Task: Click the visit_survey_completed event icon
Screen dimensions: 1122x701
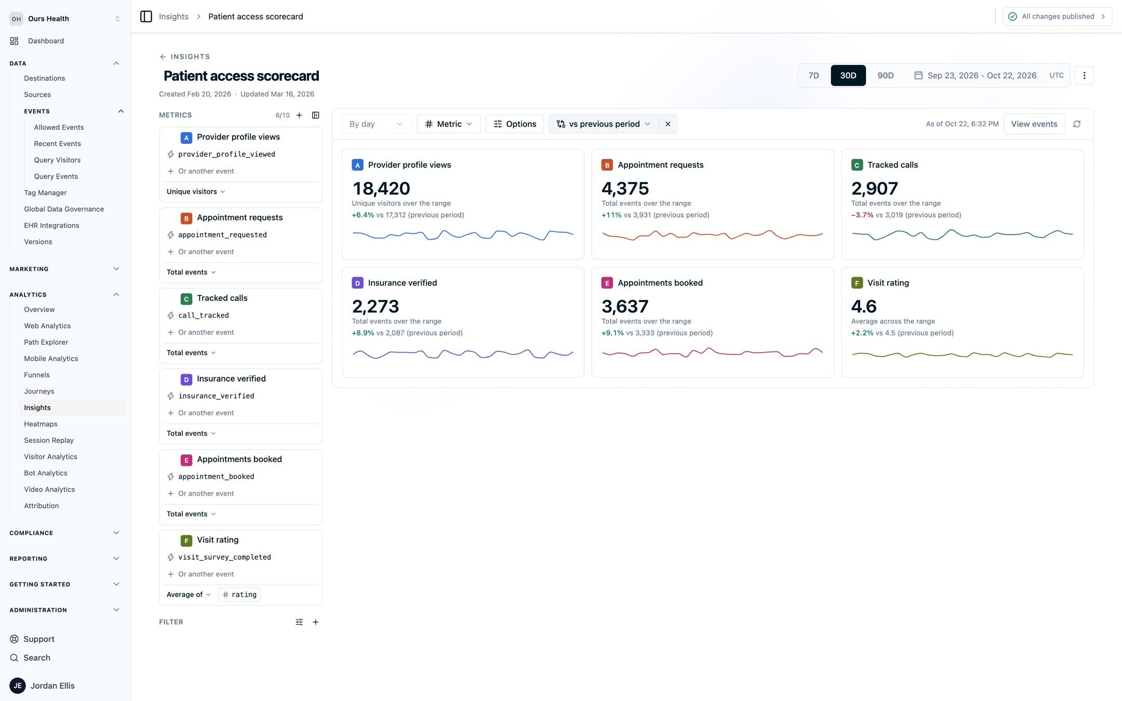Action: 170,557
